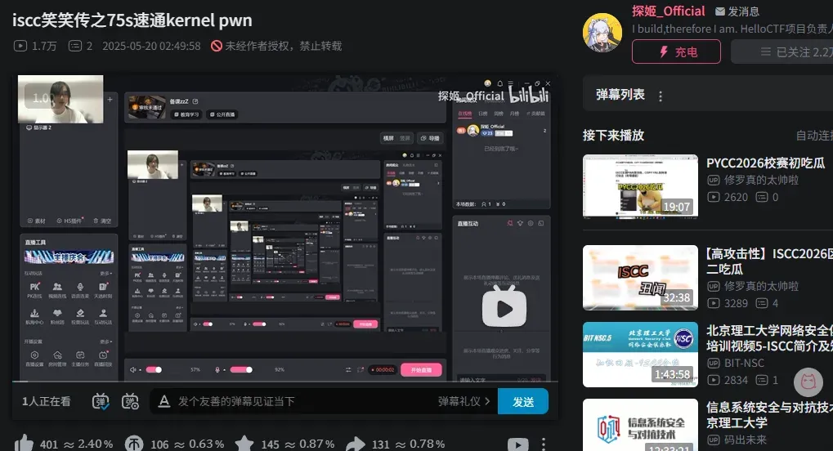This screenshot has width=833, height=451.
Task: Open the title '北京理工大学网络安全…培训视频5'
Action: [769, 338]
